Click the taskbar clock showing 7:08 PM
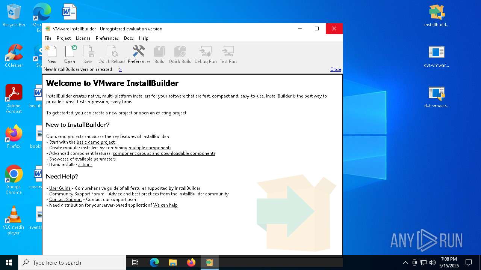This screenshot has height=270, width=481. point(449,262)
